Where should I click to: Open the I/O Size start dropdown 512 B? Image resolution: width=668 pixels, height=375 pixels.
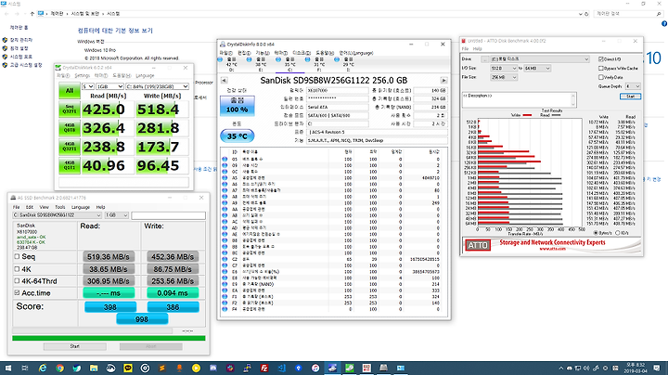click(x=504, y=68)
